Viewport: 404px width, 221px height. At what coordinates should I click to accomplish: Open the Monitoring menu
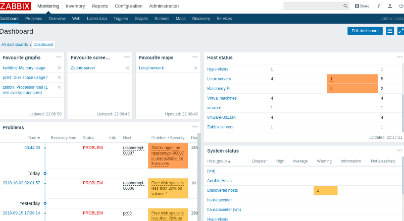(x=48, y=6)
